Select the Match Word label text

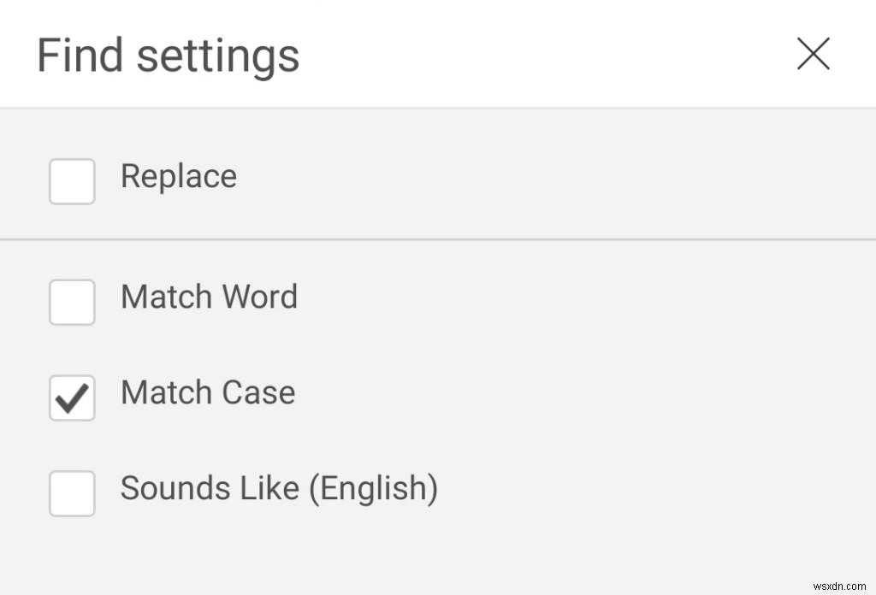209,297
